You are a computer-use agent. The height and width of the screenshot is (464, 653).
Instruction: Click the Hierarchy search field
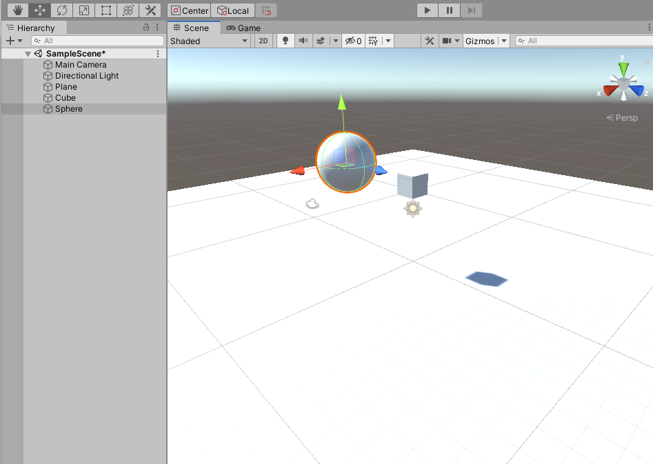(x=97, y=41)
